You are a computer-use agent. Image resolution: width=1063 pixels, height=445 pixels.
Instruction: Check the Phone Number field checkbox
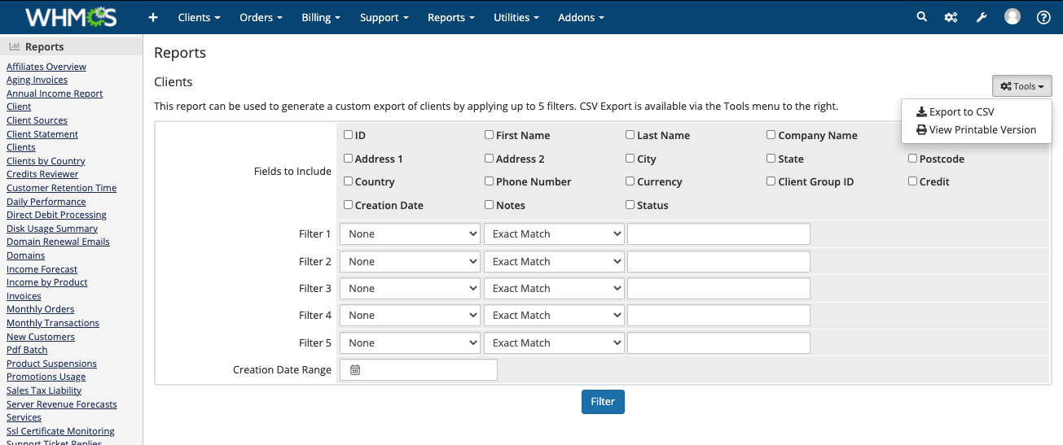[490, 181]
